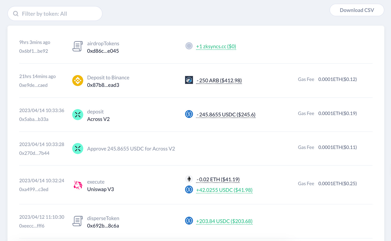This screenshot has height=241, width=391.
Task: Click the 2023/04/14 10:33:36 timestamp
Action: pos(42,110)
